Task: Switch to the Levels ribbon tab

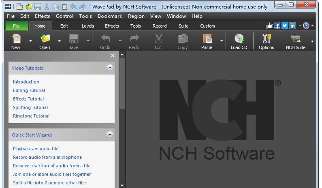Action: coord(88,26)
